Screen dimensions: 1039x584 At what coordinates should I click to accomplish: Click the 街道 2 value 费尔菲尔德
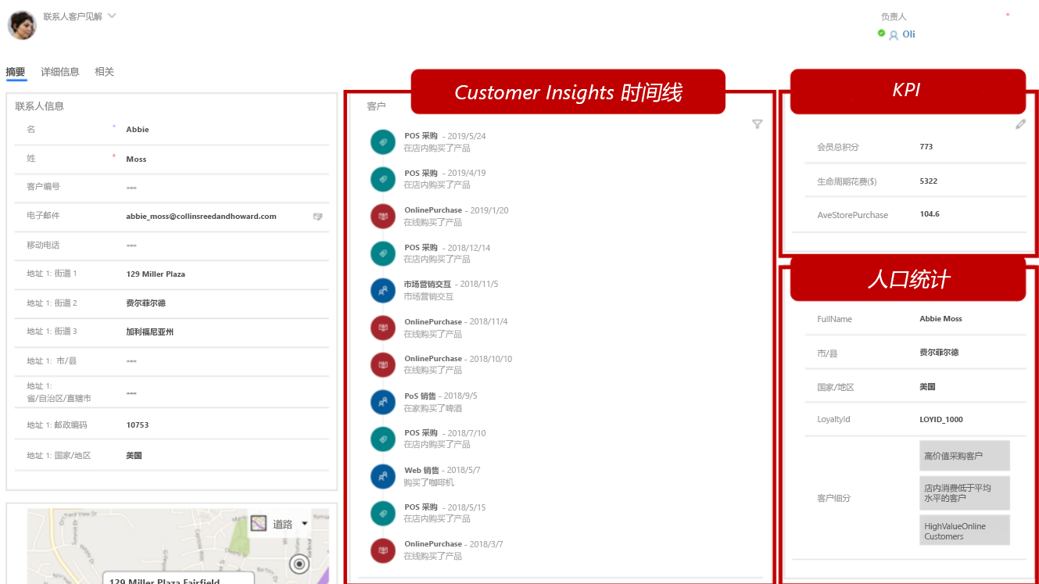click(x=145, y=303)
